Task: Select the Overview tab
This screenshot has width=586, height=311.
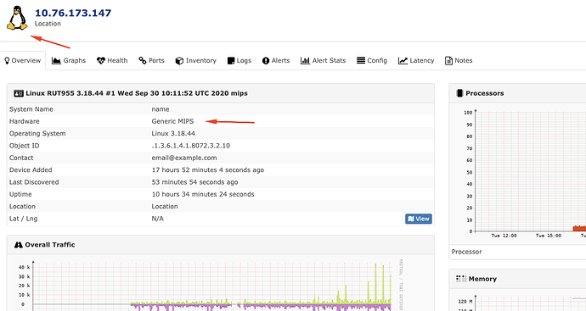Action: (x=23, y=60)
